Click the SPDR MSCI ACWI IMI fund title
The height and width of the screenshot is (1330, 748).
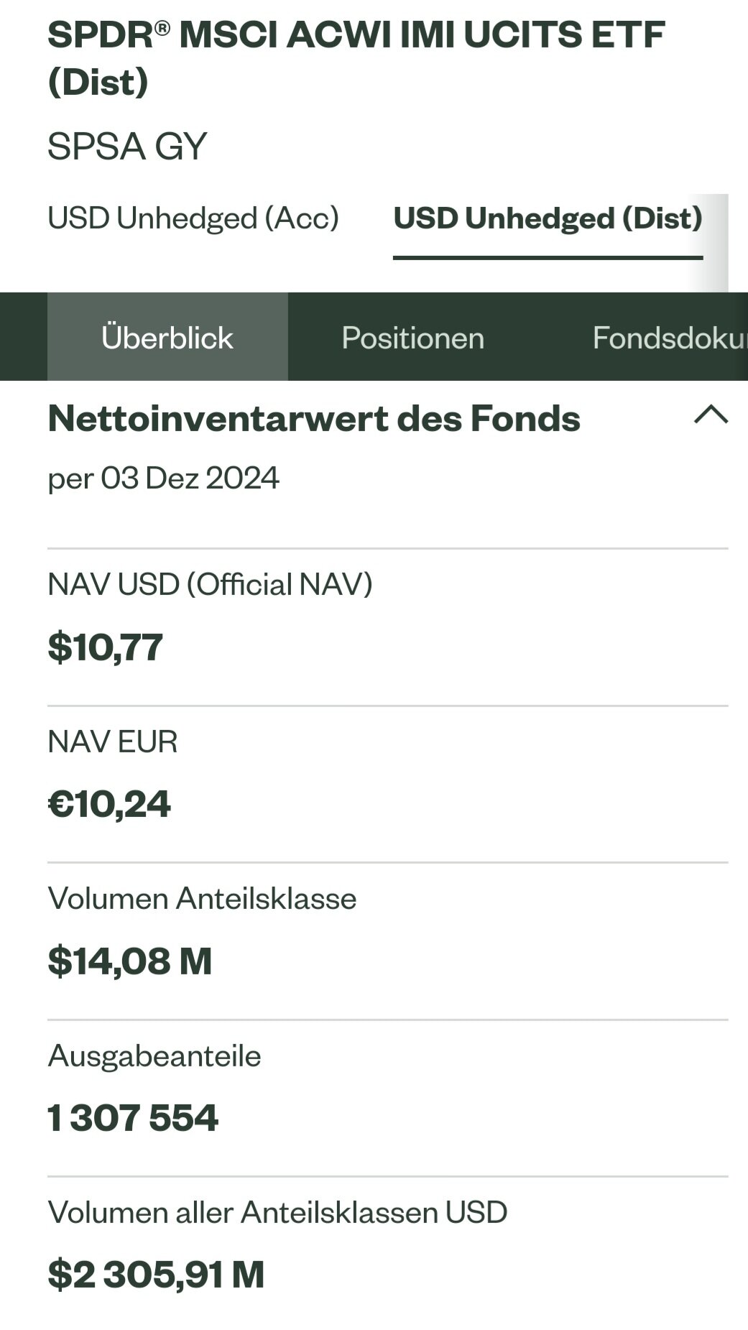pyautogui.click(x=356, y=57)
